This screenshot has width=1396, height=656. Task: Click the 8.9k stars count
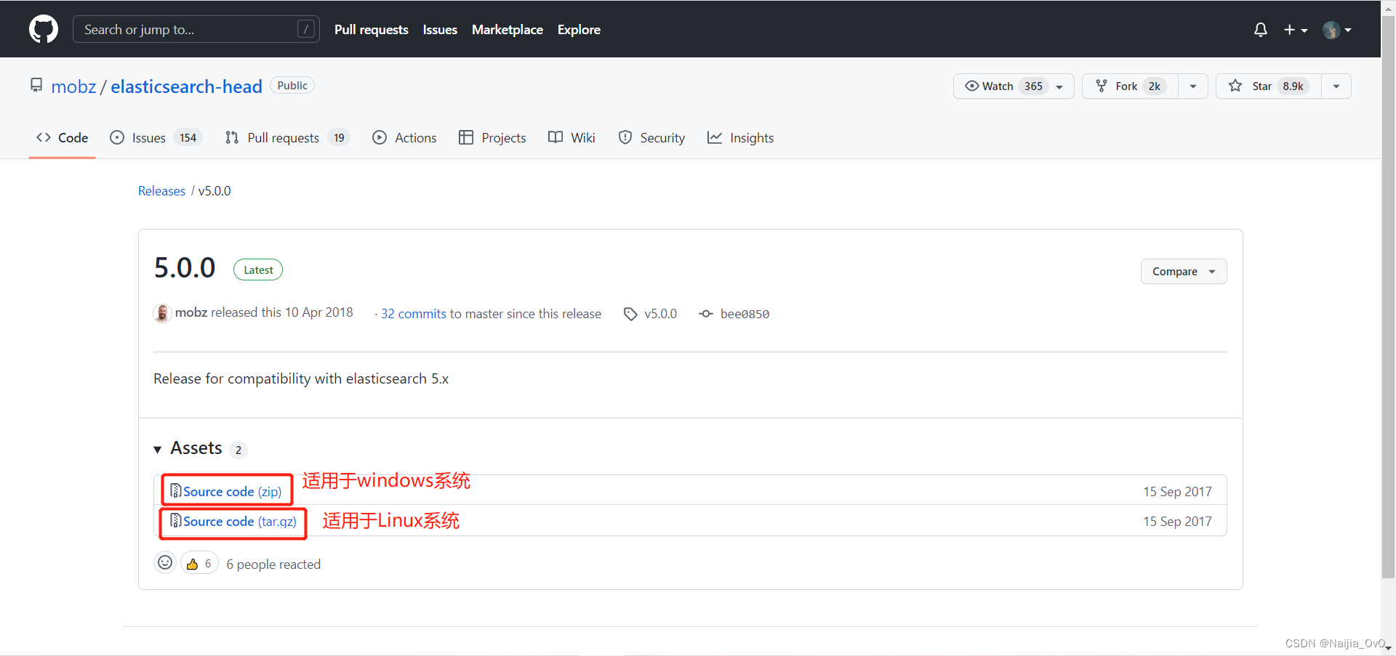point(1293,86)
